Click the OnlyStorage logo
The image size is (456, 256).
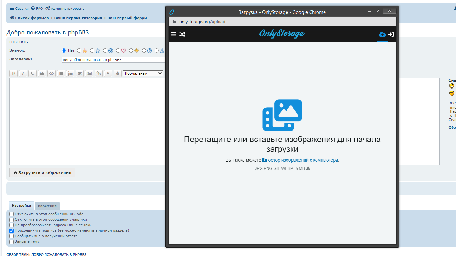282,34
